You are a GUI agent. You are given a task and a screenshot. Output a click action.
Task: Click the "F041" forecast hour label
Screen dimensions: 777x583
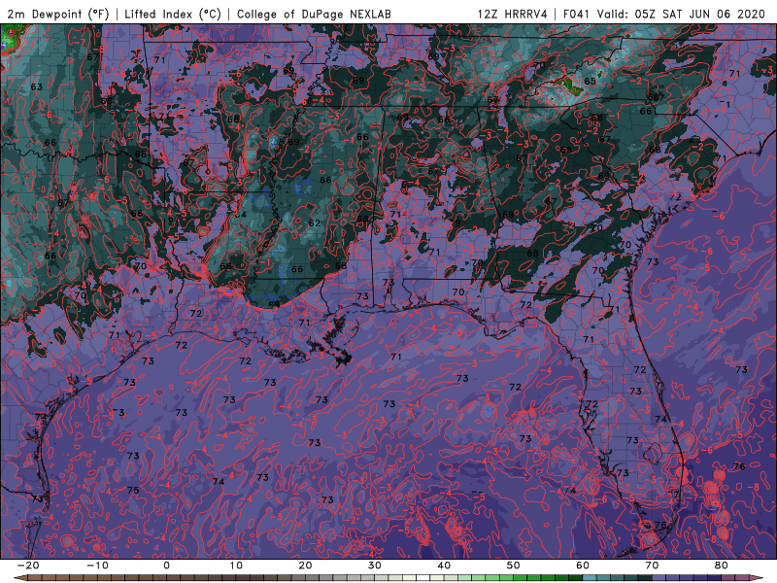pos(577,14)
